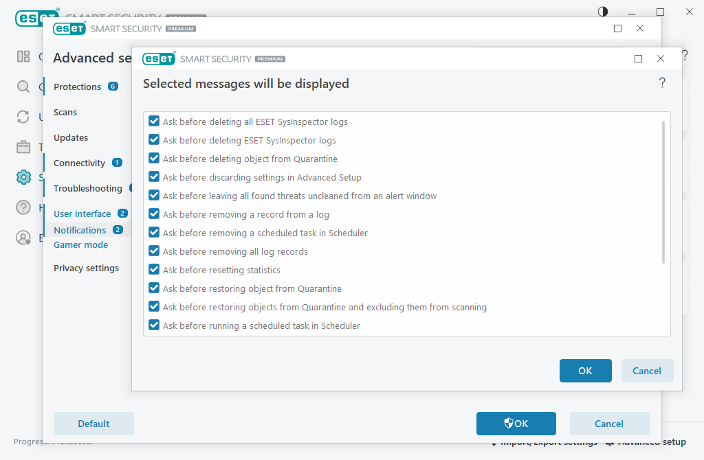Viewport: 704px width, 460px height.
Task: Uncheck Ask before deleting ESET SysInspector logs
Action: click(x=154, y=139)
